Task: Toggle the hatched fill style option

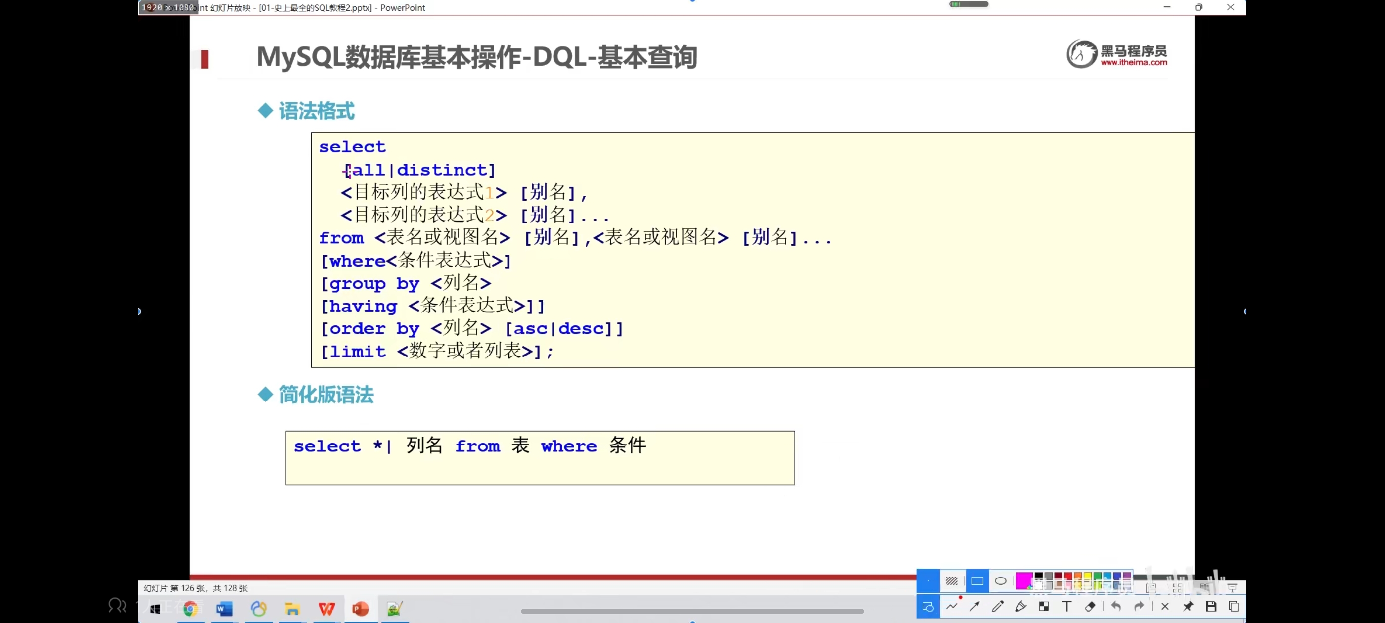Action: pyautogui.click(x=952, y=580)
